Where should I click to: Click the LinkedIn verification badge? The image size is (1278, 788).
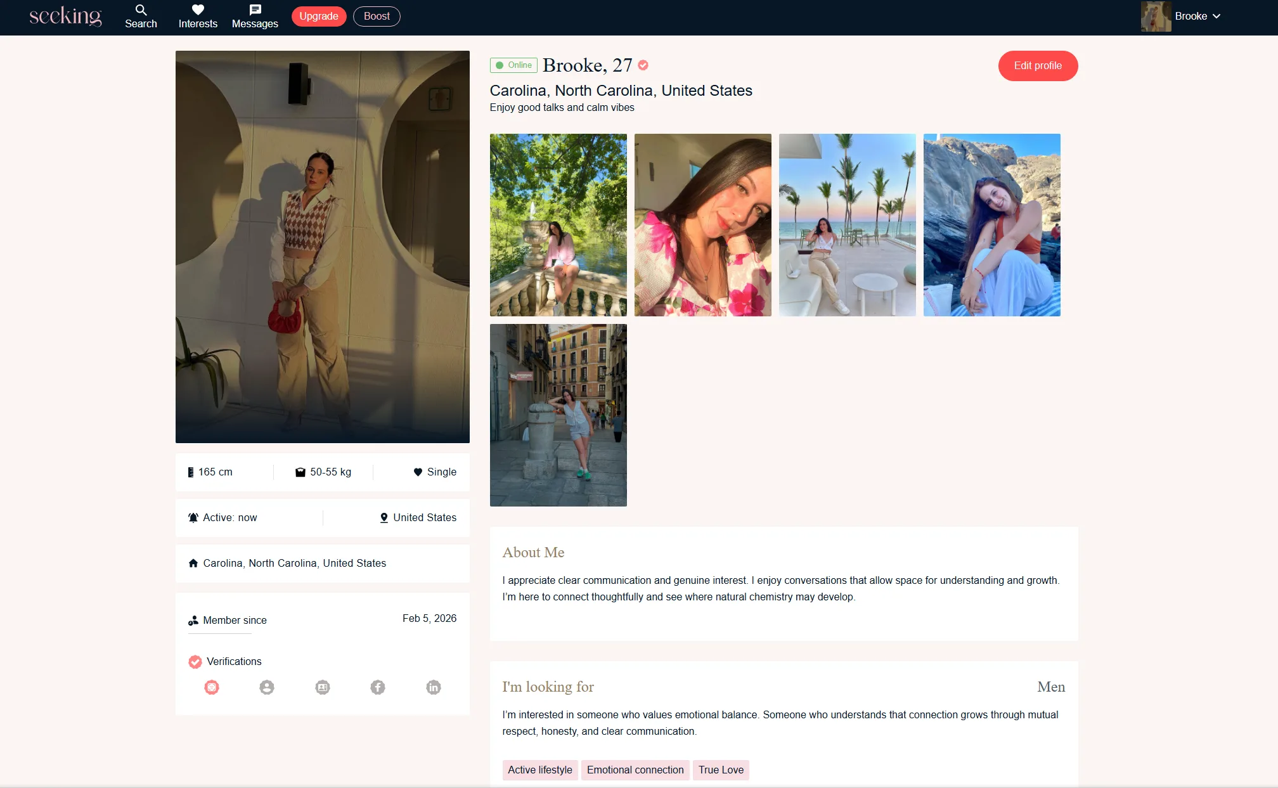point(434,687)
